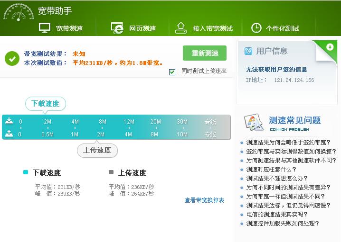
Task: Open FAQ 电信的测速结果真实吗?
Action: click(x=276, y=215)
